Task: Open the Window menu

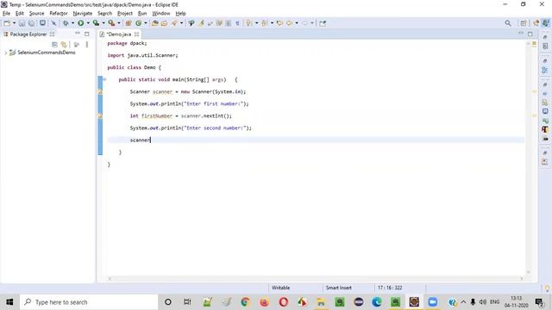Action: 161,14
